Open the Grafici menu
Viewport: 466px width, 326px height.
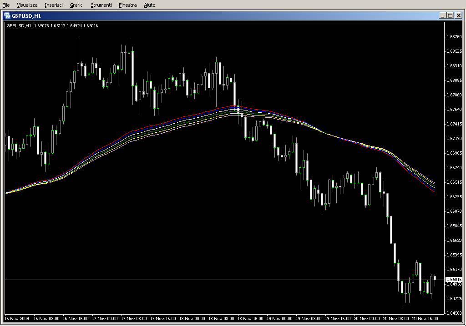pos(76,5)
